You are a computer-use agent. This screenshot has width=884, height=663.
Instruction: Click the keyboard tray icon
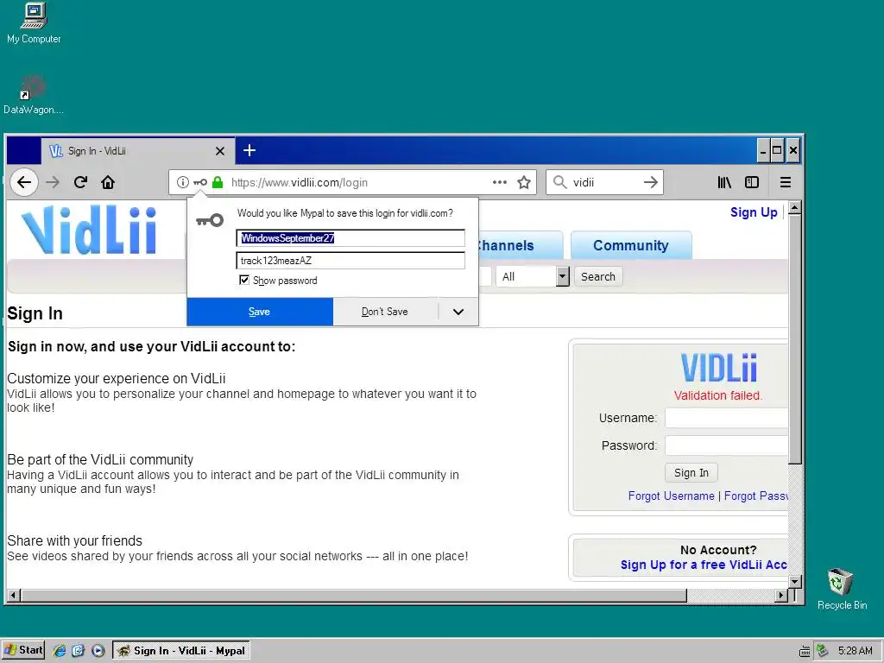pos(805,652)
